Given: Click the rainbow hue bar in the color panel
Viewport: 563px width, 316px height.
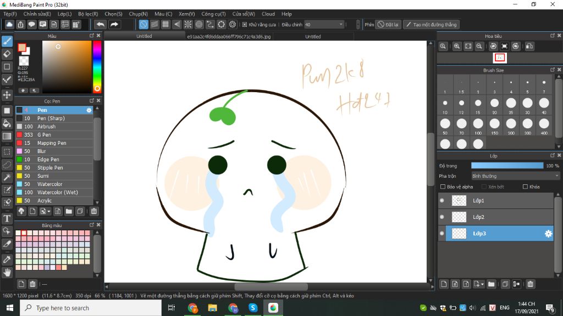Looking at the screenshot, I should pyautogui.click(x=97, y=66).
